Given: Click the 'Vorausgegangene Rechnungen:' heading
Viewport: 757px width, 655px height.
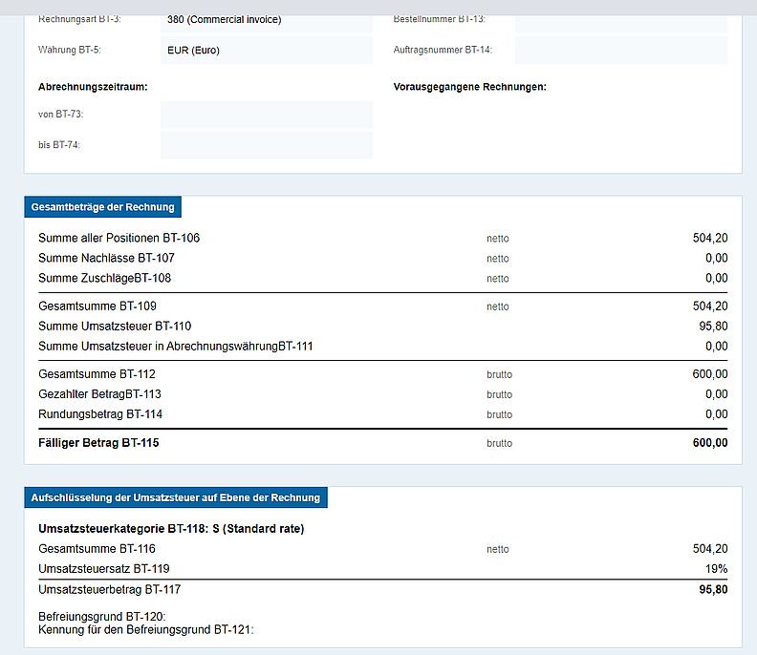Looking at the screenshot, I should 469,87.
